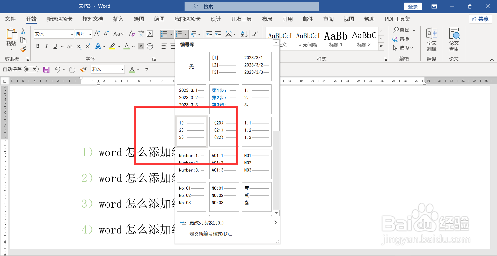Click the Sign in button

pos(413,6)
